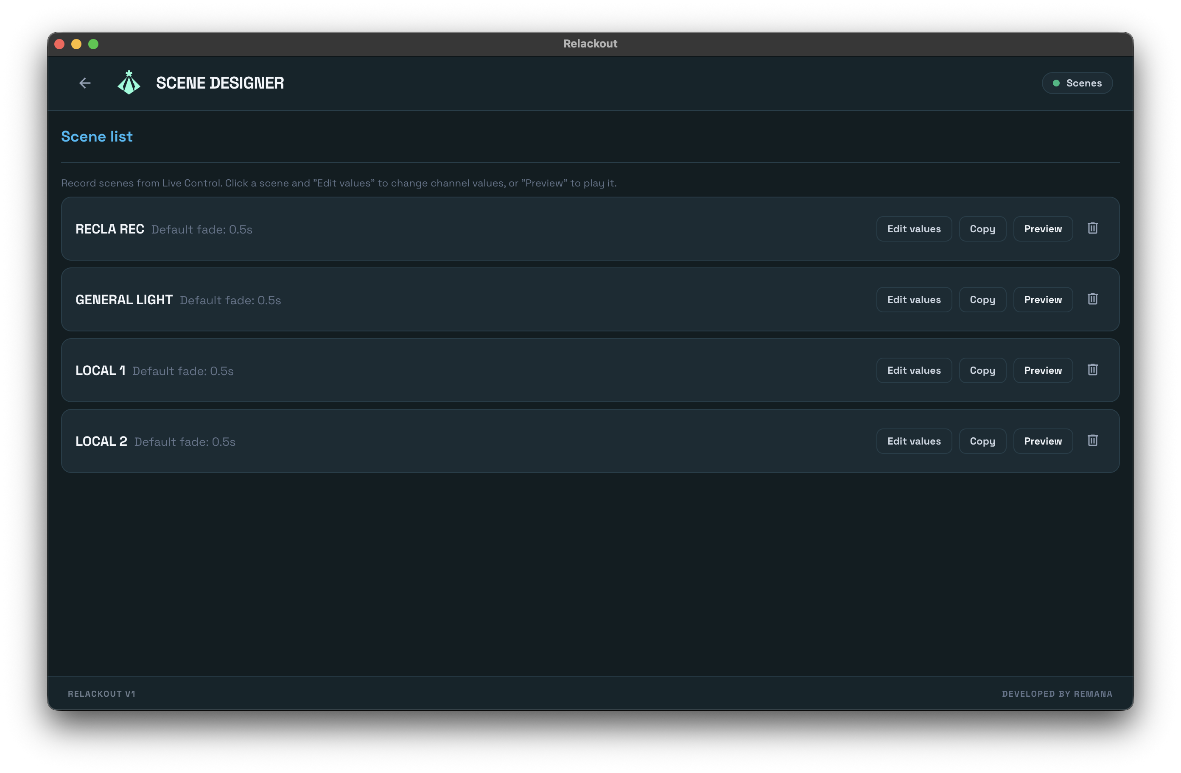The image size is (1181, 773).
Task: Preview the LOCAL 1 scene
Action: 1043,370
